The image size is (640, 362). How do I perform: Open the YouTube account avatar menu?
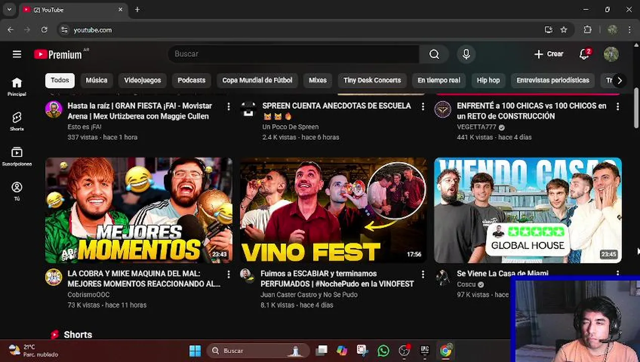pos(611,54)
